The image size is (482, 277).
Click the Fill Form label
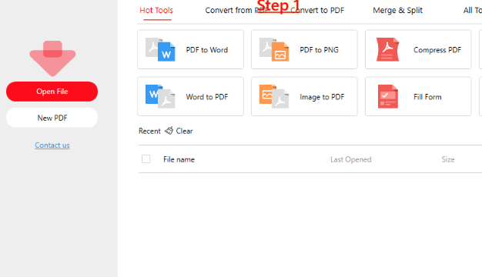(x=427, y=97)
